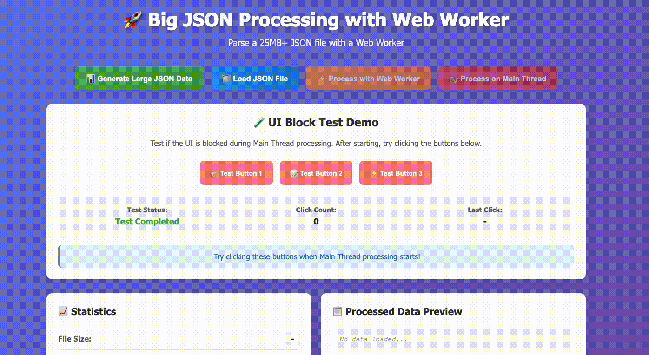Click Test Button 1
Image resolution: width=649 pixels, height=355 pixels.
(236, 173)
